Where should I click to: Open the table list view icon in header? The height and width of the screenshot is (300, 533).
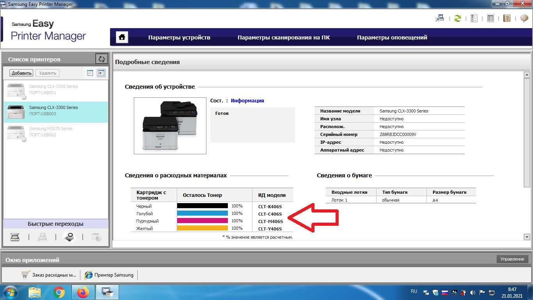(490, 18)
